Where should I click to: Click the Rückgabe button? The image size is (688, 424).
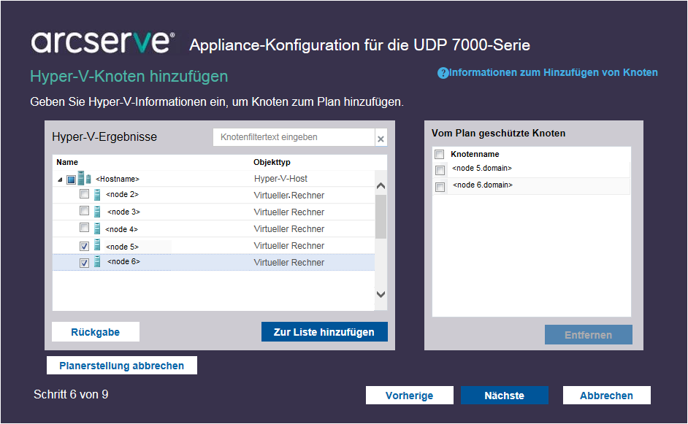click(x=96, y=332)
